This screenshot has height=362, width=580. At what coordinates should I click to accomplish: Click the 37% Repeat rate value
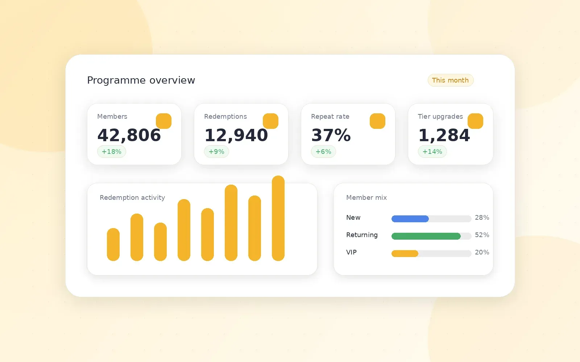pos(331,135)
